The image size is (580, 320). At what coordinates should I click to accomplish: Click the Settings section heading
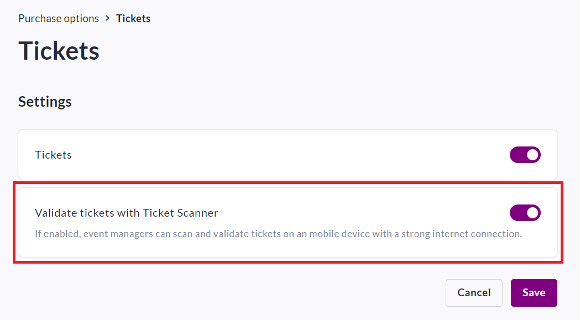coord(45,102)
